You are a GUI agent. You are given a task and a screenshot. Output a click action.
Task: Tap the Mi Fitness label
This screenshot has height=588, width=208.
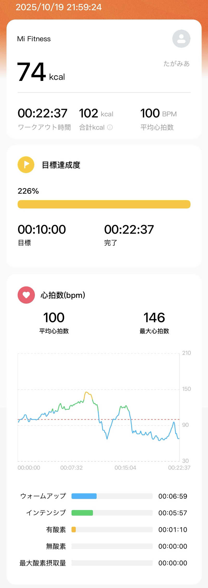34,39
